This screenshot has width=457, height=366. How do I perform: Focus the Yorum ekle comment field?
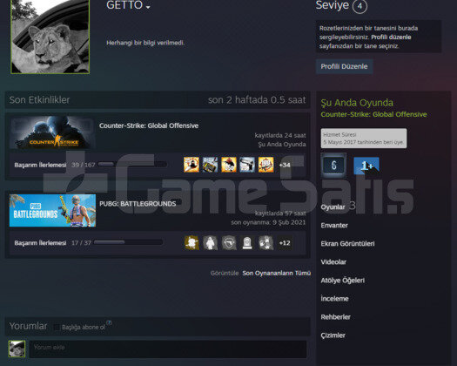click(168, 349)
